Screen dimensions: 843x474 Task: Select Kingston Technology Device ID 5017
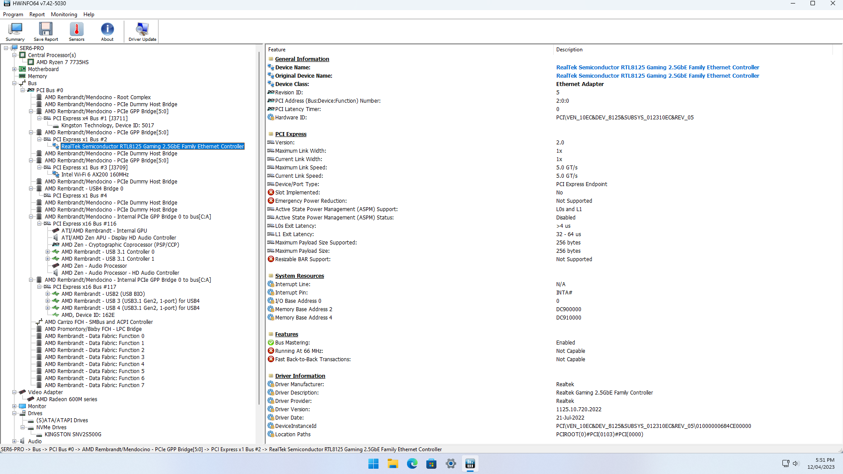[x=108, y=125]
